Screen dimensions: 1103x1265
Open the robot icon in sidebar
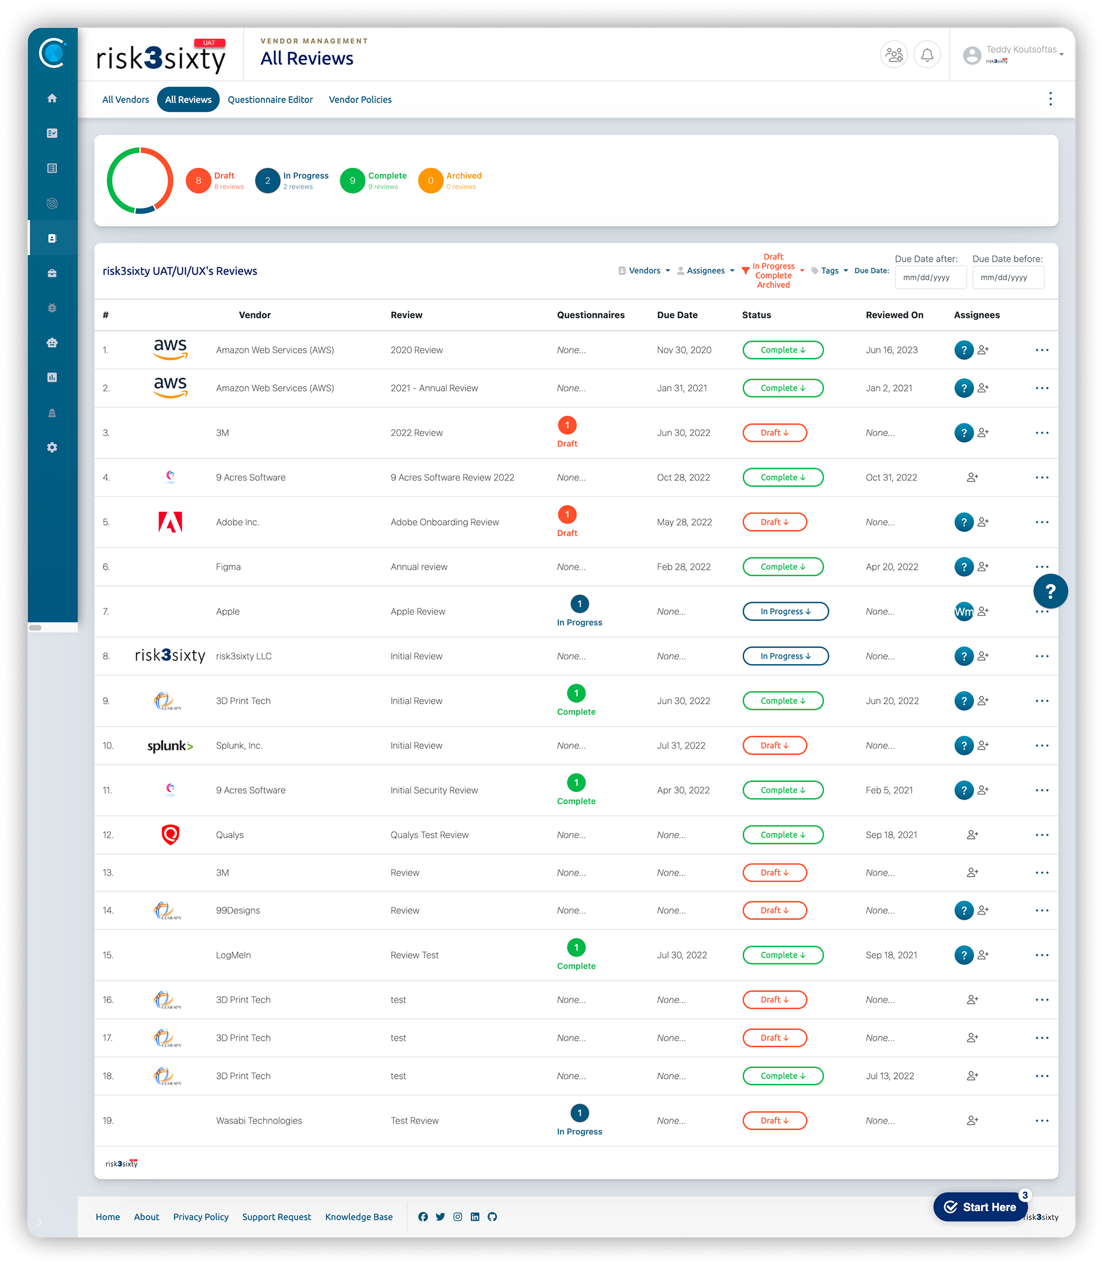click(52, 343)
